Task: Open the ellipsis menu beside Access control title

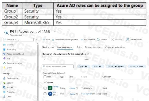Action: coord(54,32)
